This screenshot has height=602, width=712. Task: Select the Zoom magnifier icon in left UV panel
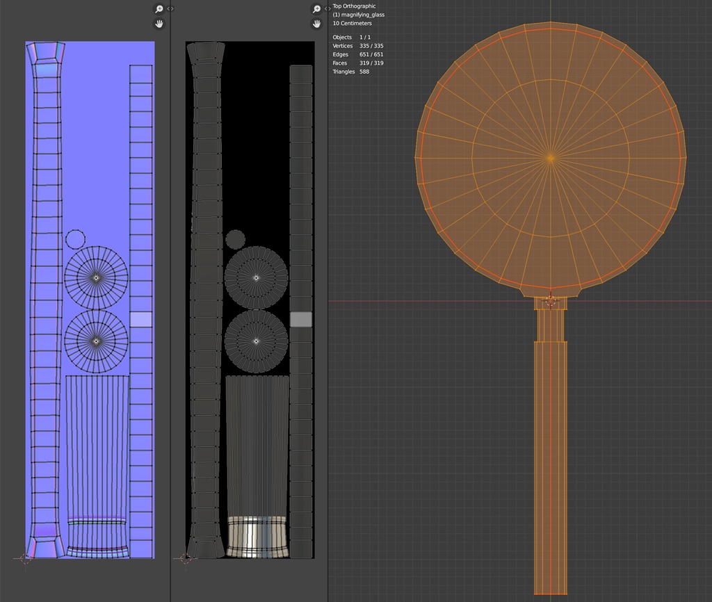click(x=159, y=8)
